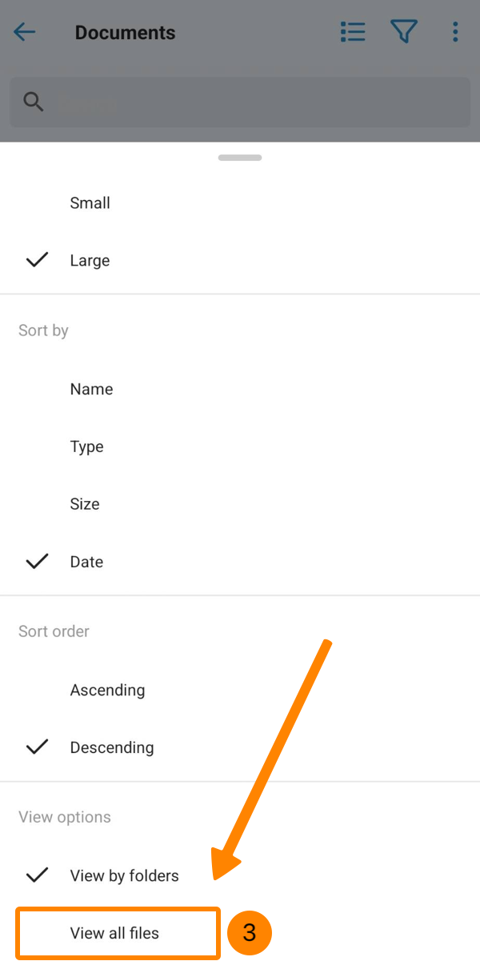Sort files by Size
The height and width of the screenshot is (977, 480).
85,504
